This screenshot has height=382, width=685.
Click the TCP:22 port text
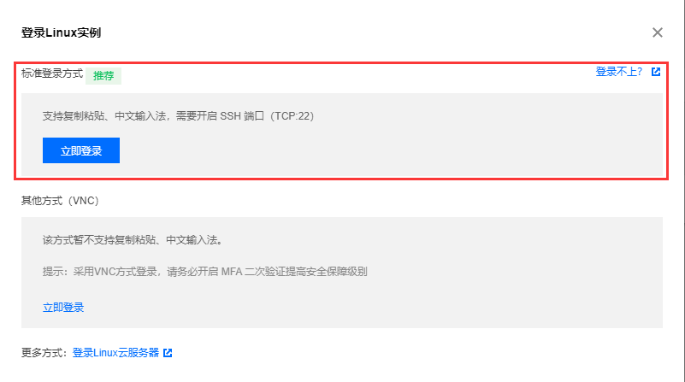[x=292, y=116]
